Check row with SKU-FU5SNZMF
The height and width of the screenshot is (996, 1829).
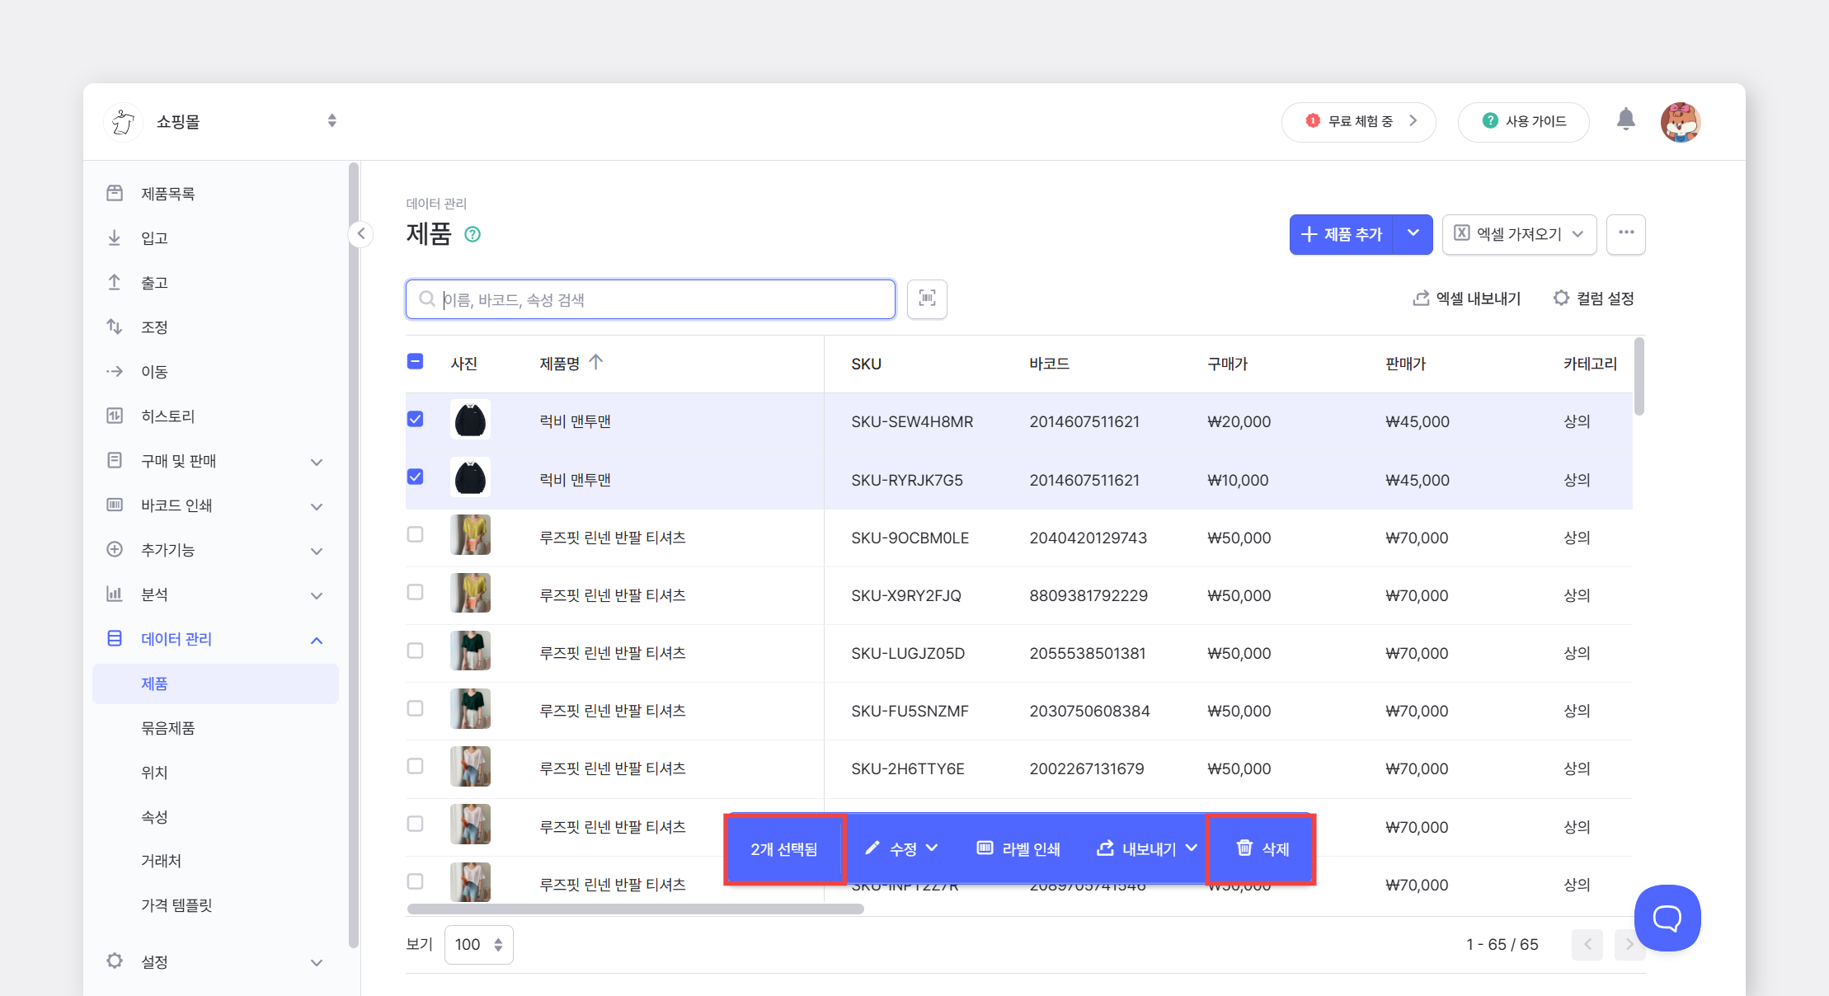pyautogui.click(x=416, y=708)
